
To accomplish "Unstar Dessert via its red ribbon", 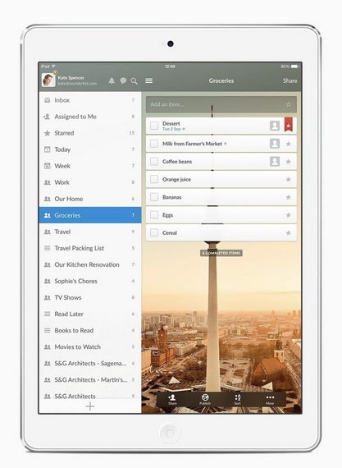I will coord(289,125).
